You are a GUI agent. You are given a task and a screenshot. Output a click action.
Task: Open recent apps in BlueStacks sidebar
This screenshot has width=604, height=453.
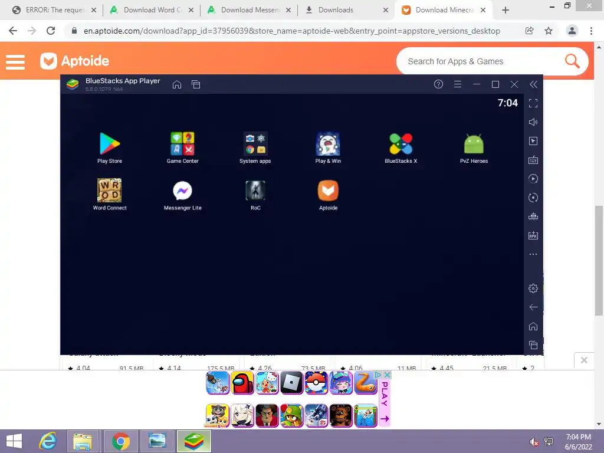(533, 344)
